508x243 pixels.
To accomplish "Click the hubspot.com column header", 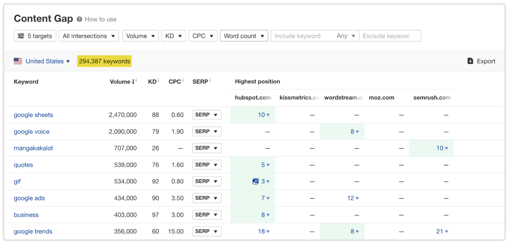I will (253, 98).
